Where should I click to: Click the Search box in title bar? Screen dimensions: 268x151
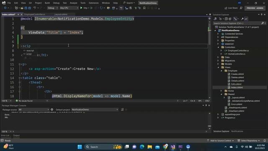pyautogui.click(x=129, y=3)
